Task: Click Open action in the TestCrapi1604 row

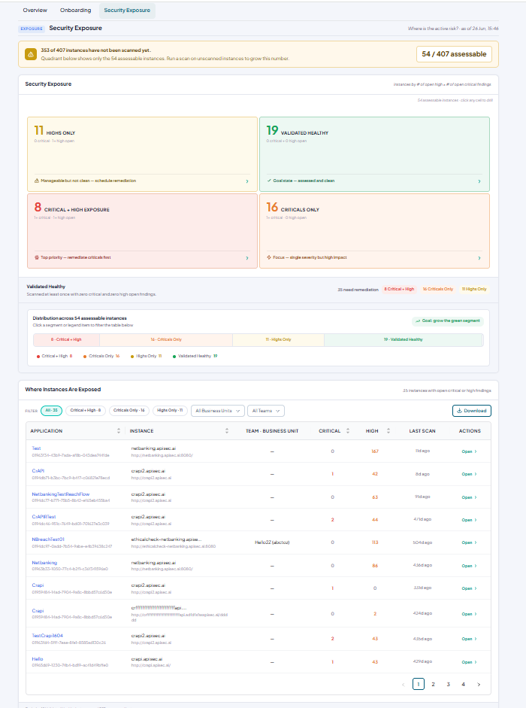Action: tap(469, 639)
